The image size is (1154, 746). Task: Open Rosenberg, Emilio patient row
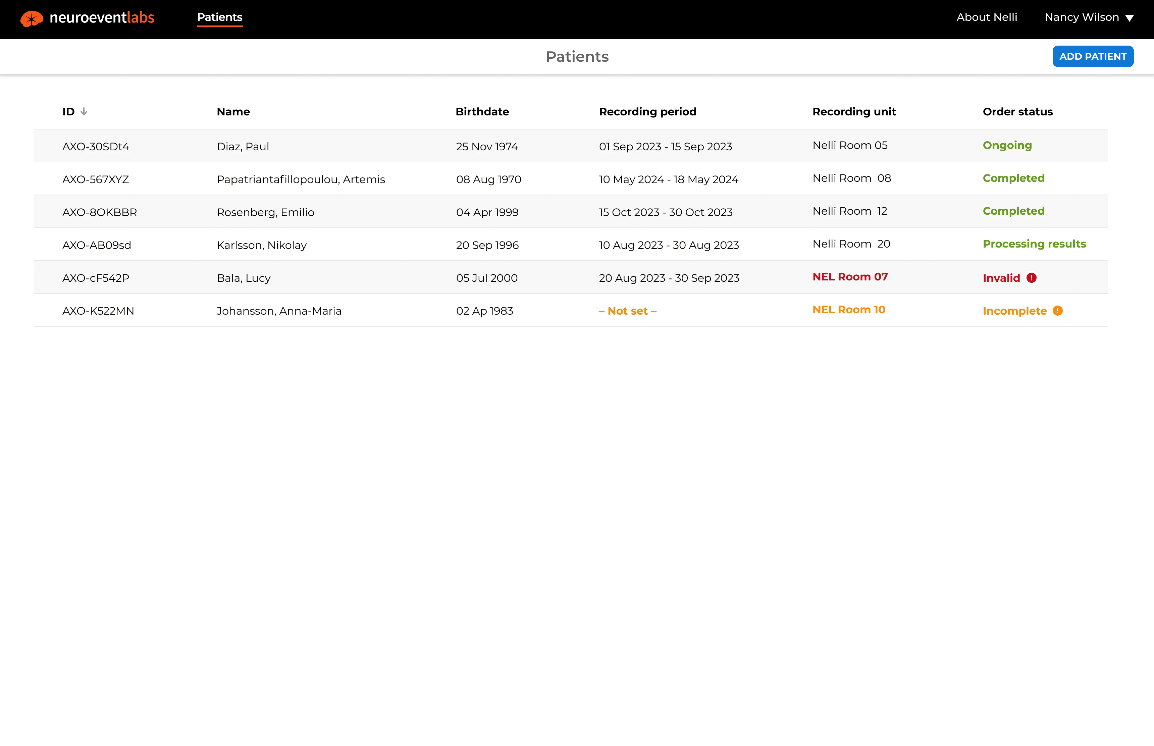pyautogui.click(x=265, y=212)
